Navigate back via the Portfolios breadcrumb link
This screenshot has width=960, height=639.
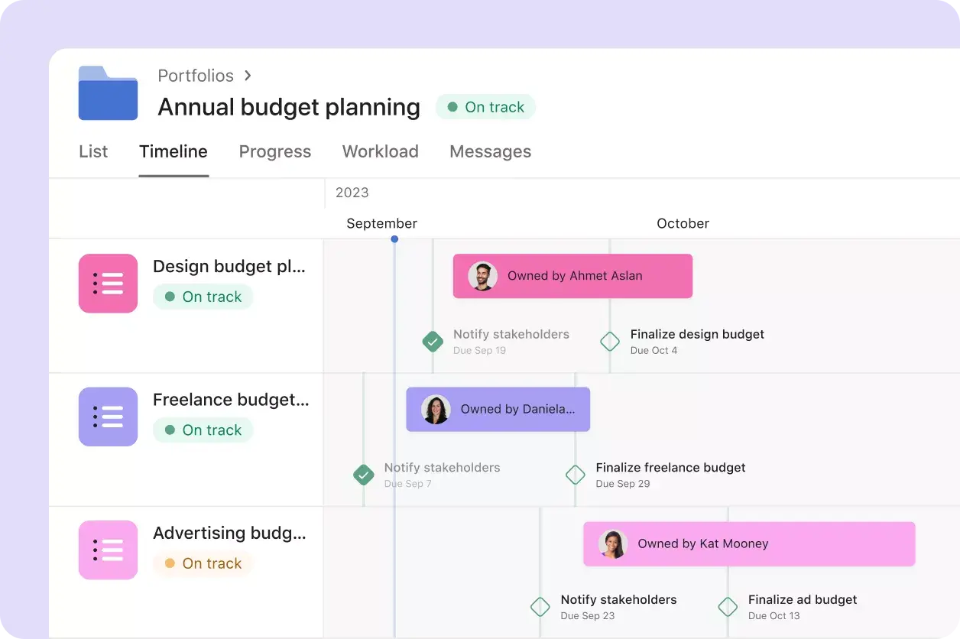195,76
